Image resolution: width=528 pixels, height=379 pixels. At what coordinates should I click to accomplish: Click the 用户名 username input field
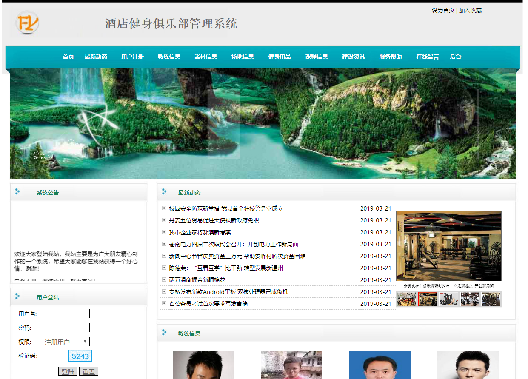click(66, 313)
